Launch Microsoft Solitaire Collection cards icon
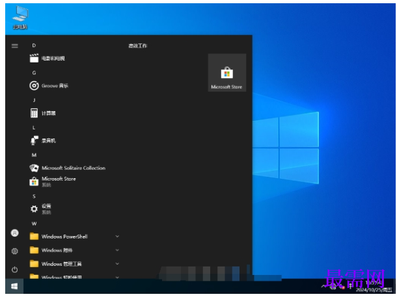Screen dimensions: 397x299 click(x=34, y=168)
